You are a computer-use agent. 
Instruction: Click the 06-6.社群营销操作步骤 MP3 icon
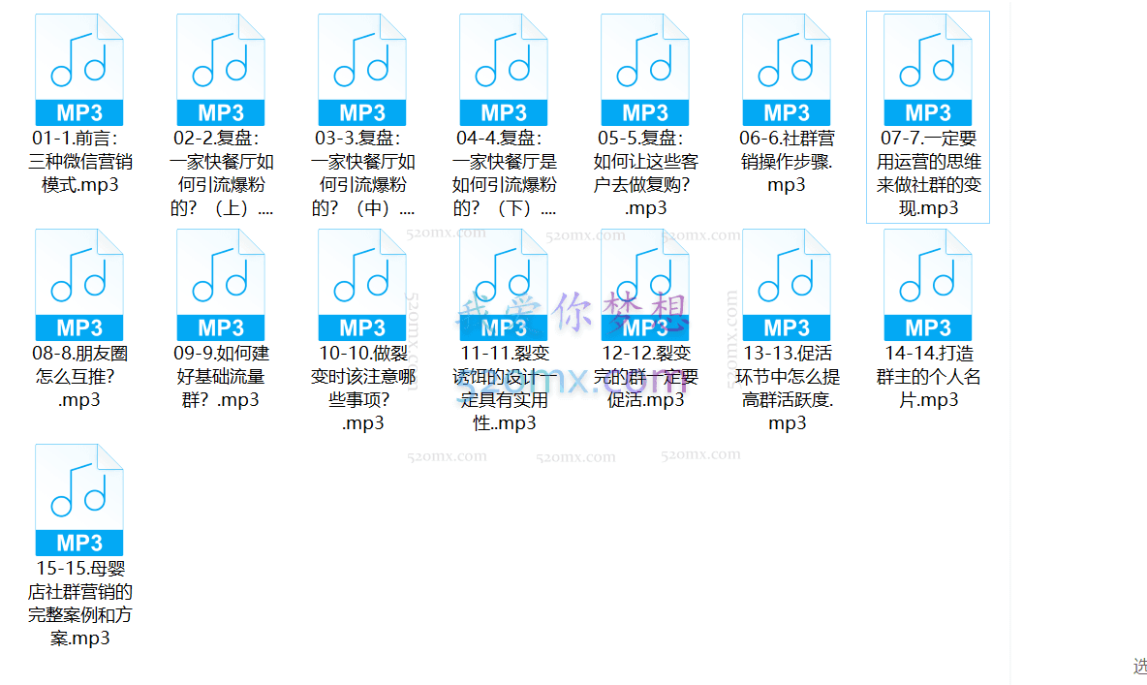pos(787,70)
